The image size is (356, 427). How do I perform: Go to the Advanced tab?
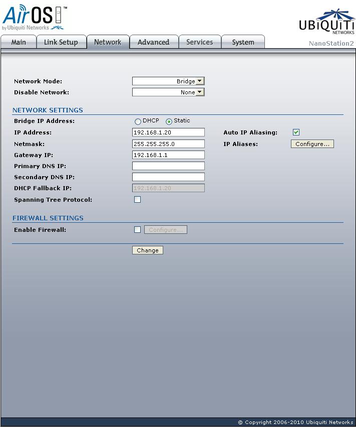[153, 42]
